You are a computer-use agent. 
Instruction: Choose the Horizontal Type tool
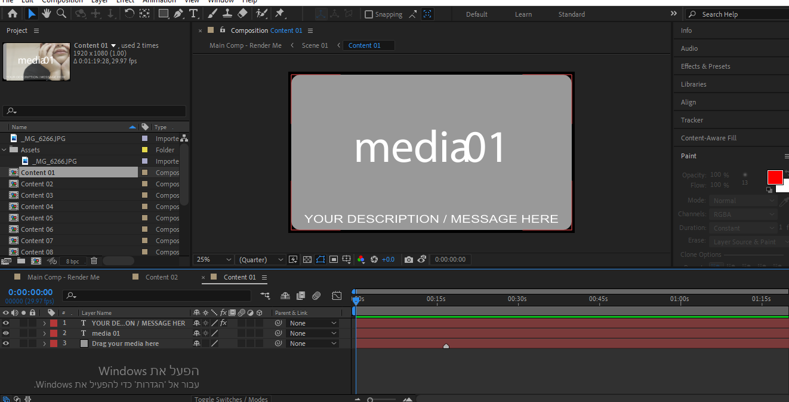pyautogui.click(x=193, y=14)
